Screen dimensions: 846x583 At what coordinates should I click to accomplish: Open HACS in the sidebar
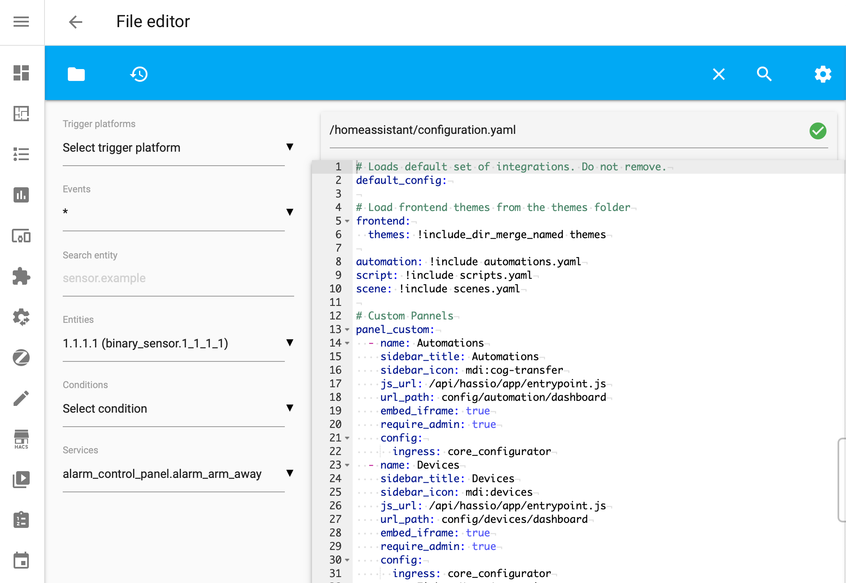pos(21,439)
